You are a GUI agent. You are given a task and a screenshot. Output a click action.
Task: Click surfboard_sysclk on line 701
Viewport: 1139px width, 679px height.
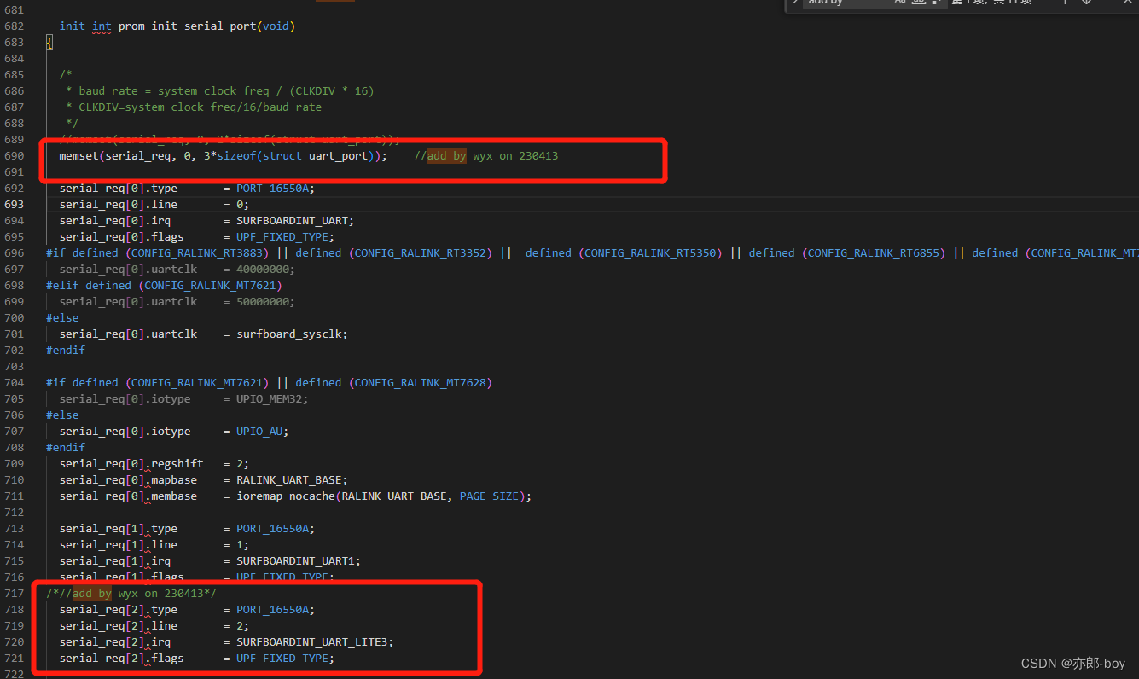(289, 334)
